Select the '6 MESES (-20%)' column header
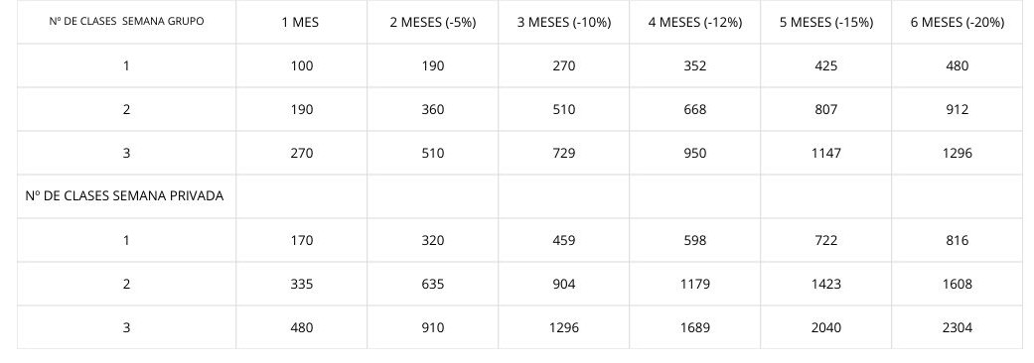Screen dimensions: 1034x363 point(957,23)
